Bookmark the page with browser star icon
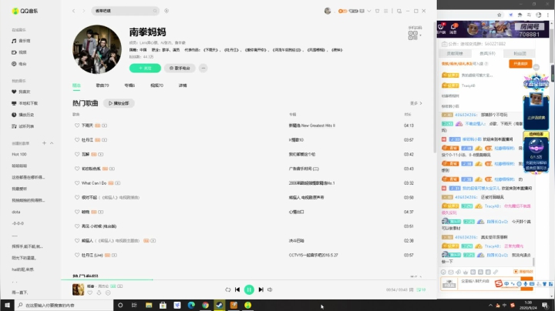The width and height of the screenshot is (555, 311). pyautogui.click(x=499, y=15)
